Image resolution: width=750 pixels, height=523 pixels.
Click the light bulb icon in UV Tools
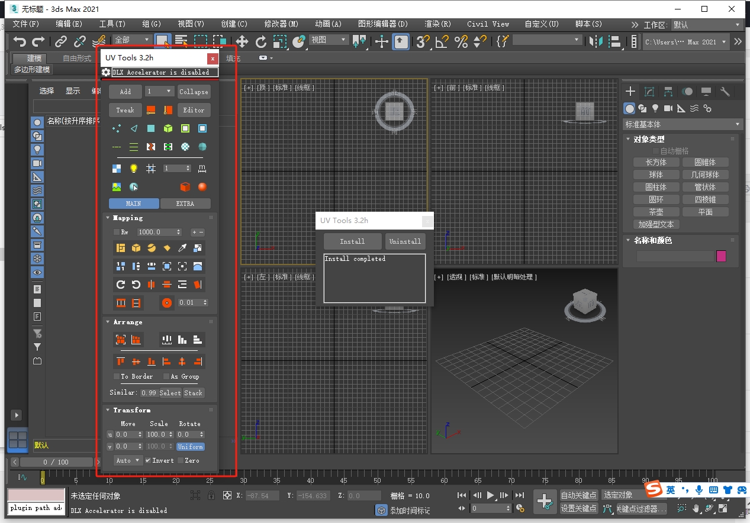click(x=134, y=169)
